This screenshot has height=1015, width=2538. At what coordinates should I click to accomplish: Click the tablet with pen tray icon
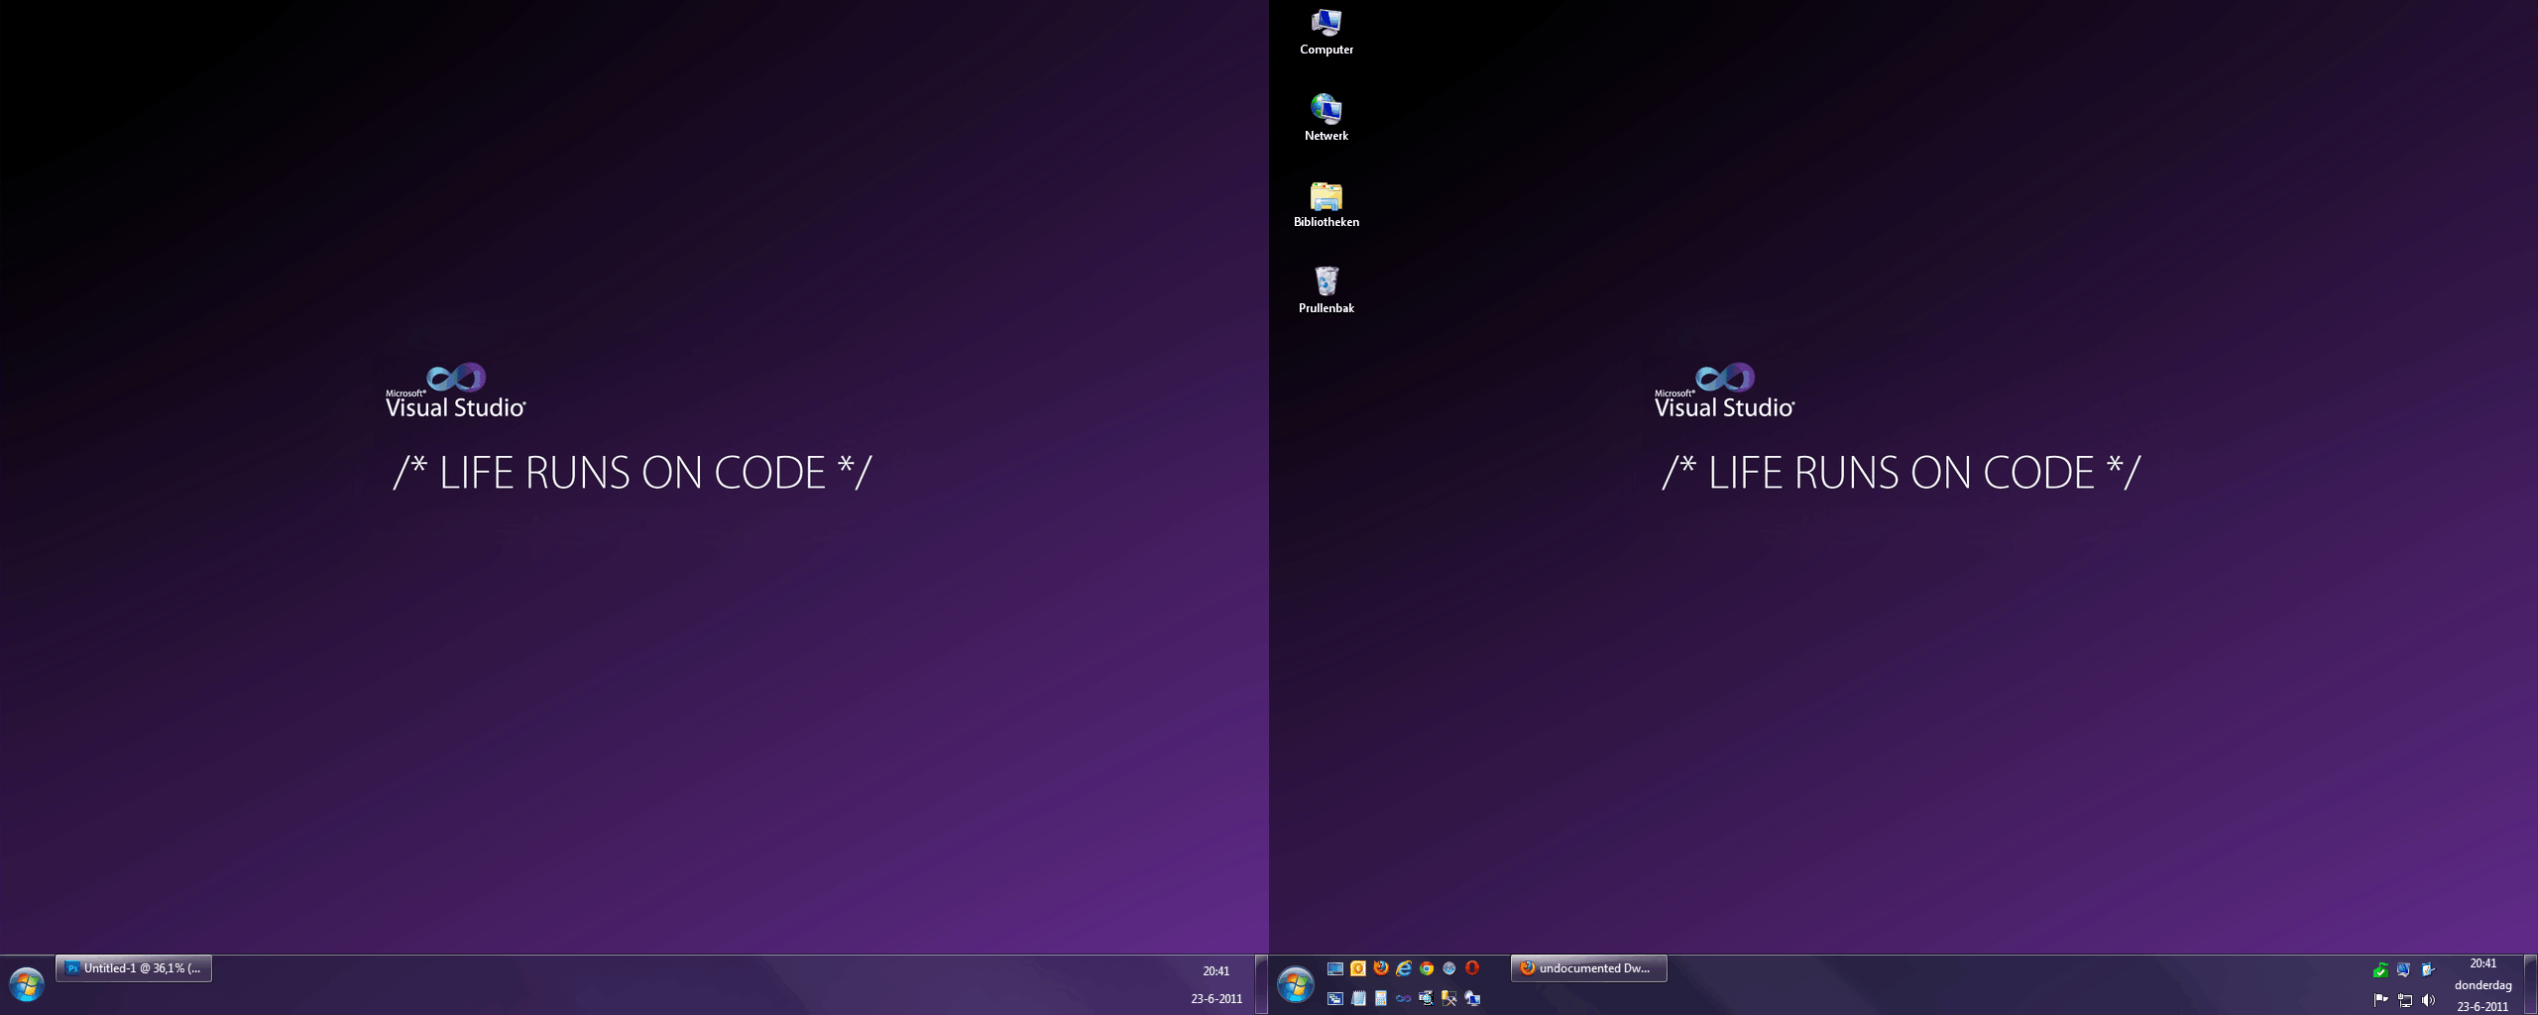coord(2427,969)
